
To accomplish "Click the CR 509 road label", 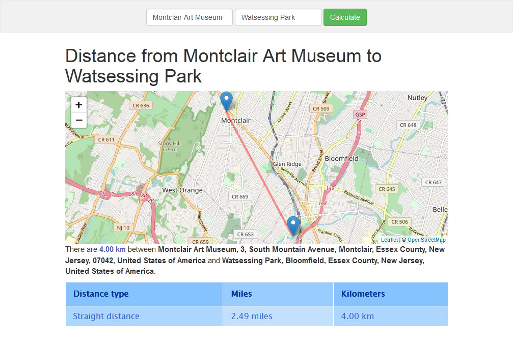I will coord(321,108).
